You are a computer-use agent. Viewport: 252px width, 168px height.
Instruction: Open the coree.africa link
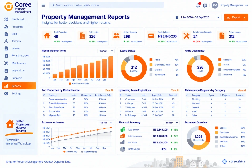pos(237,161)
